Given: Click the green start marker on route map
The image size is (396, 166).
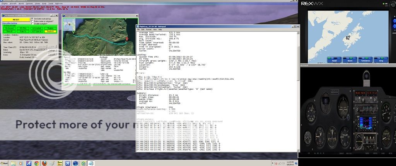Looking at the screenshot, I should (x=73, y=32).
